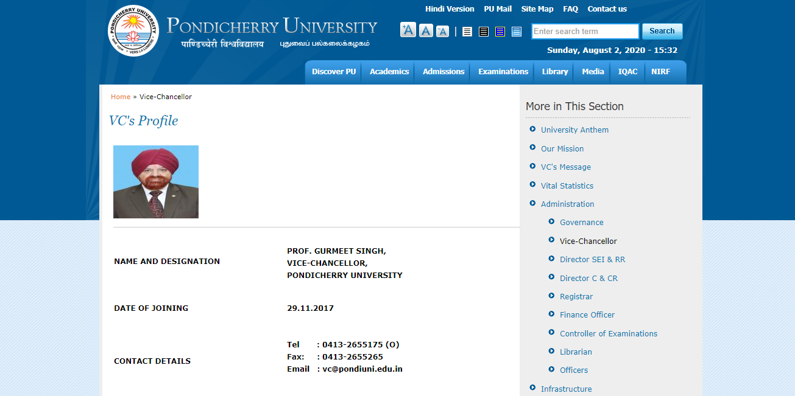795x396 pixels.
Task: Click the Vice-Chancellor's portrait photo
Action: point(156,182)
